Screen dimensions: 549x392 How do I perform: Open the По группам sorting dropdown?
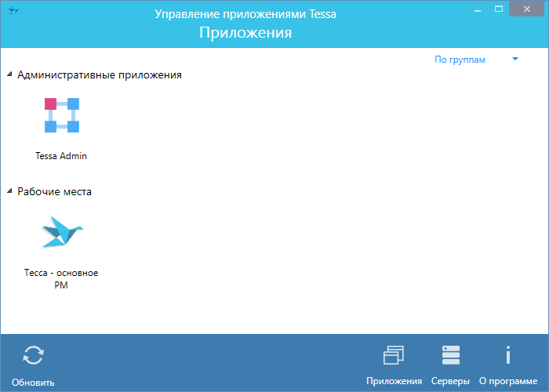coord(476,60)
